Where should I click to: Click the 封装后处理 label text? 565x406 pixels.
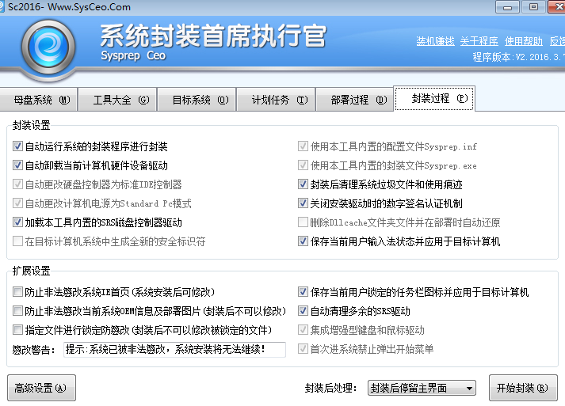(x=330, y=388)
